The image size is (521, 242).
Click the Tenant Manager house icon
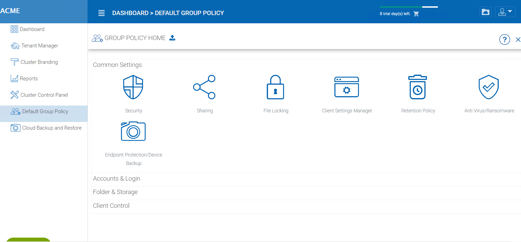[15, 45]
